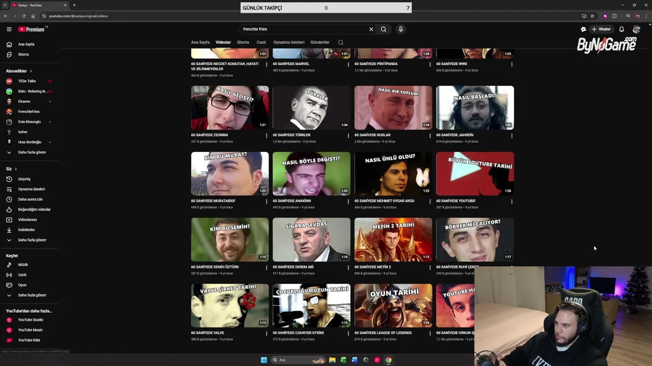Open options menu for 60 Saniyede Ruslar
Image resolution: width=652 pixels, height=366 pixels.
[x=430, y=136]
